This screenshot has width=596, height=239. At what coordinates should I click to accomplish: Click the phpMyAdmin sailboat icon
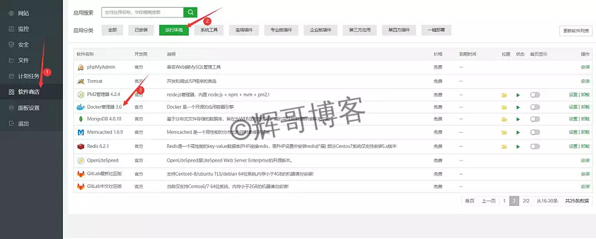tap(80, 67)
